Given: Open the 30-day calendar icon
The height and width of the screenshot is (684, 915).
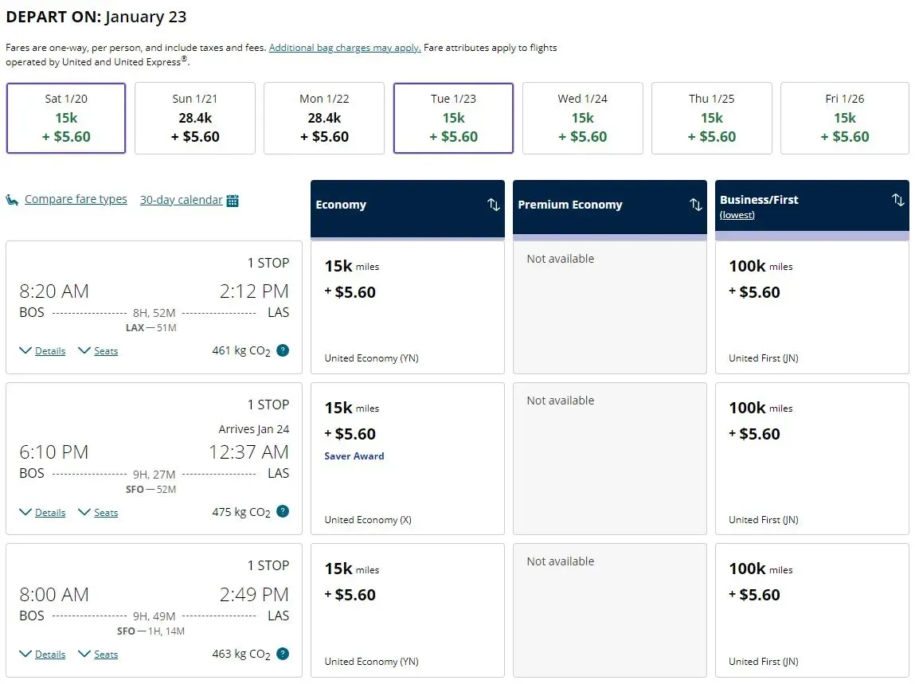Looking at the screenshot, I should 232,199.
